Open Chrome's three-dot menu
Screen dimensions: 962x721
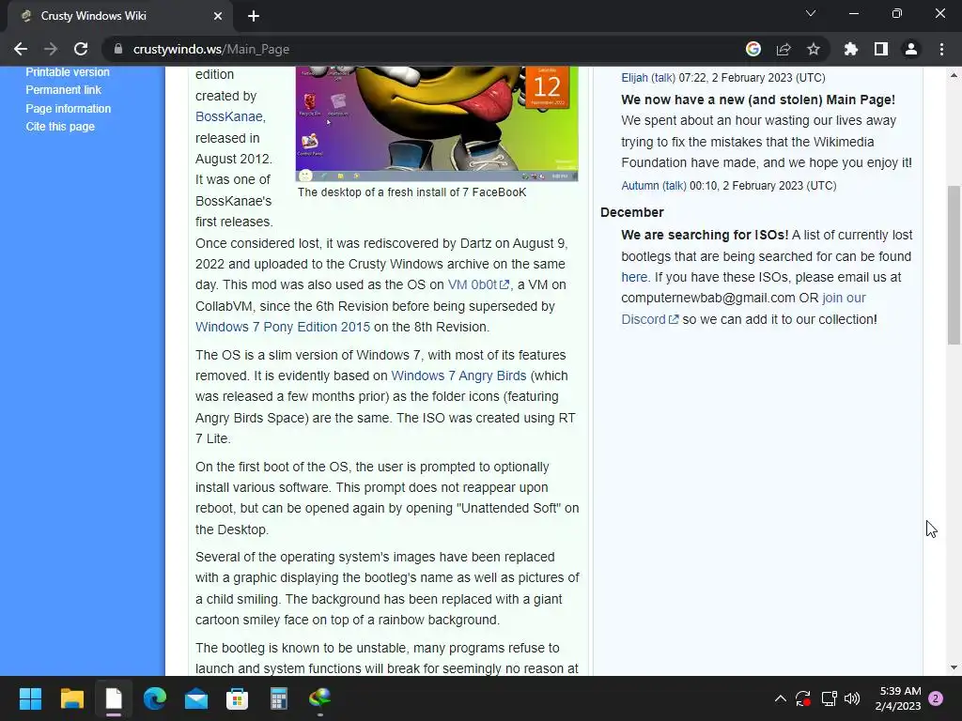point(941,49)
